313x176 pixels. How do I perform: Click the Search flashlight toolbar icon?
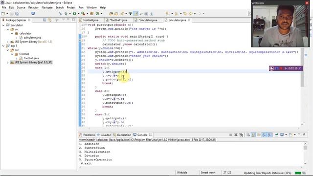coord(122,14)
